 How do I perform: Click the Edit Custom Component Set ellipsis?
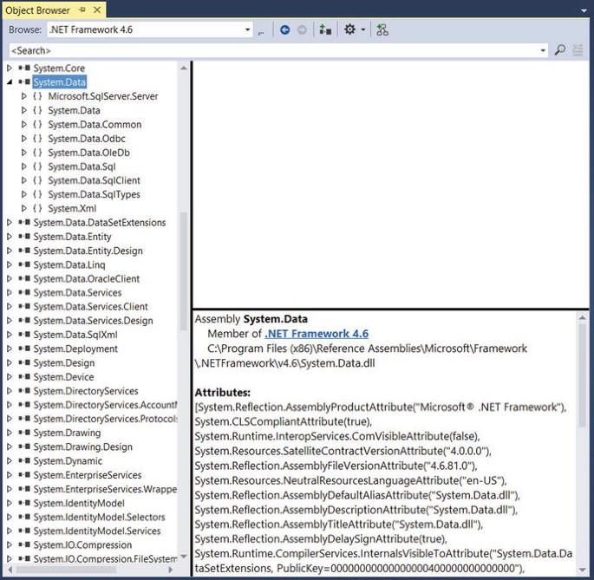click(261, 30)
